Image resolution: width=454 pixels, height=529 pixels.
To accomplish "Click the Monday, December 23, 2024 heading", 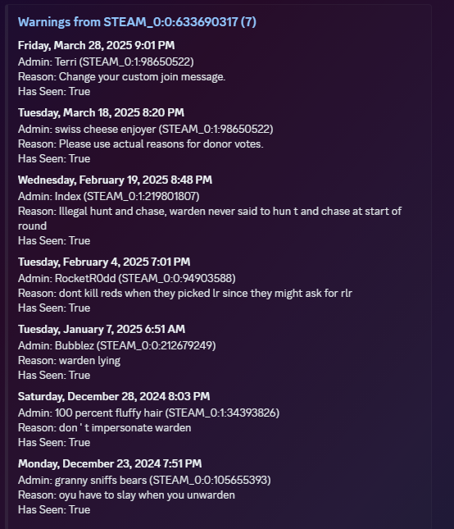I will (110, 463).
